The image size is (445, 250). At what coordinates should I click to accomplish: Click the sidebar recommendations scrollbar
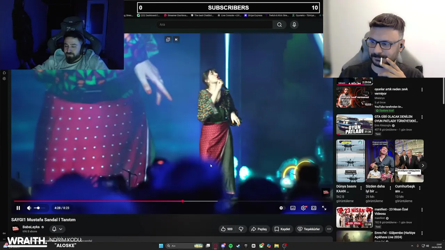point(443,91)
